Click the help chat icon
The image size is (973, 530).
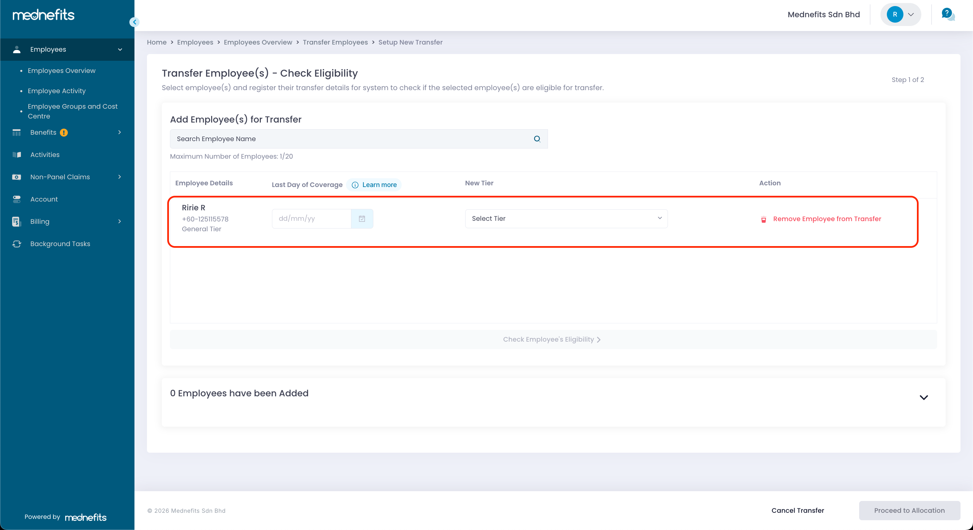click(948, 15)
